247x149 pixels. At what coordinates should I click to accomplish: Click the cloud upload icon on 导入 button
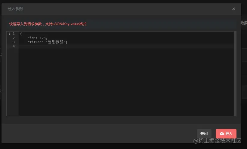click(222, 134)
